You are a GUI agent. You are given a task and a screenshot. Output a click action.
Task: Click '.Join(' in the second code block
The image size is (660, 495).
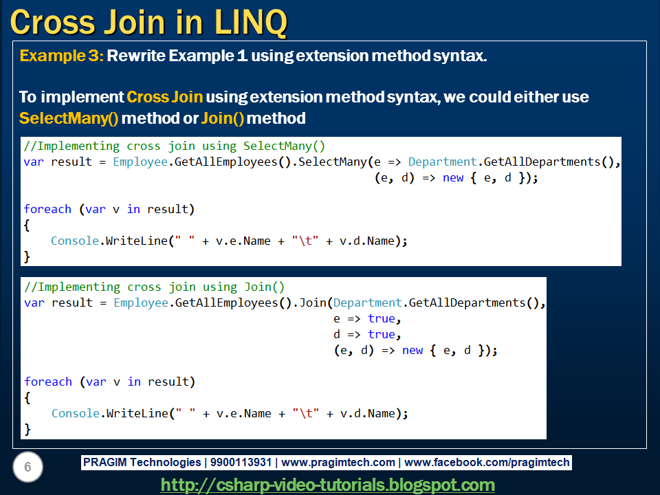pyautogui.click(x=312, y=302)
